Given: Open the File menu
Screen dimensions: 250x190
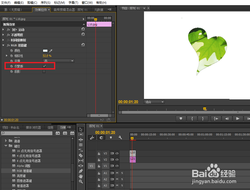Looking at the screenshot, I should 6,3.
